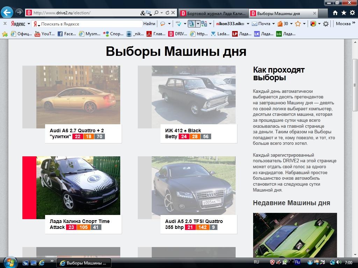Open 'Лада Калина Спорт Time Attack' title link
Screen dimensions: 358x268
pos(80,224)
